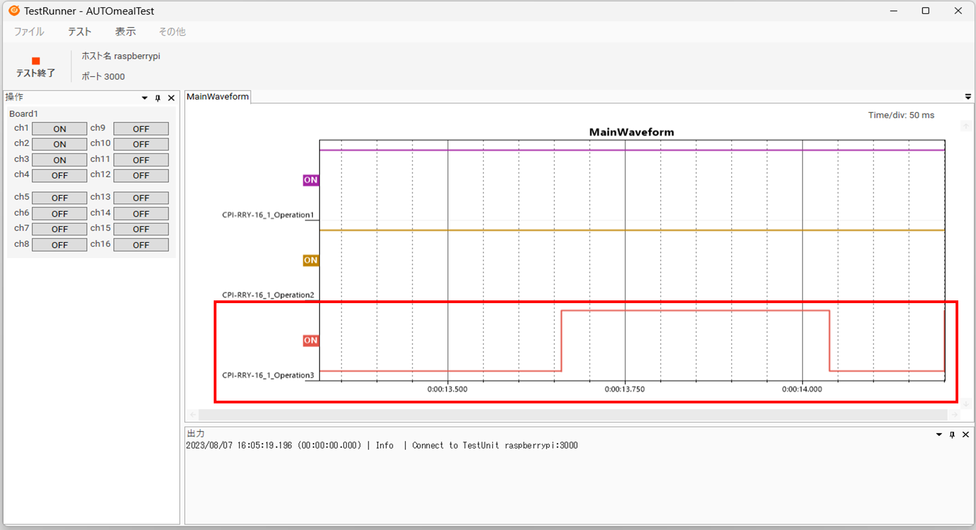The image size is (976, 530).
Task: Close the 出力 panel with its X icon
Action: 966,434
